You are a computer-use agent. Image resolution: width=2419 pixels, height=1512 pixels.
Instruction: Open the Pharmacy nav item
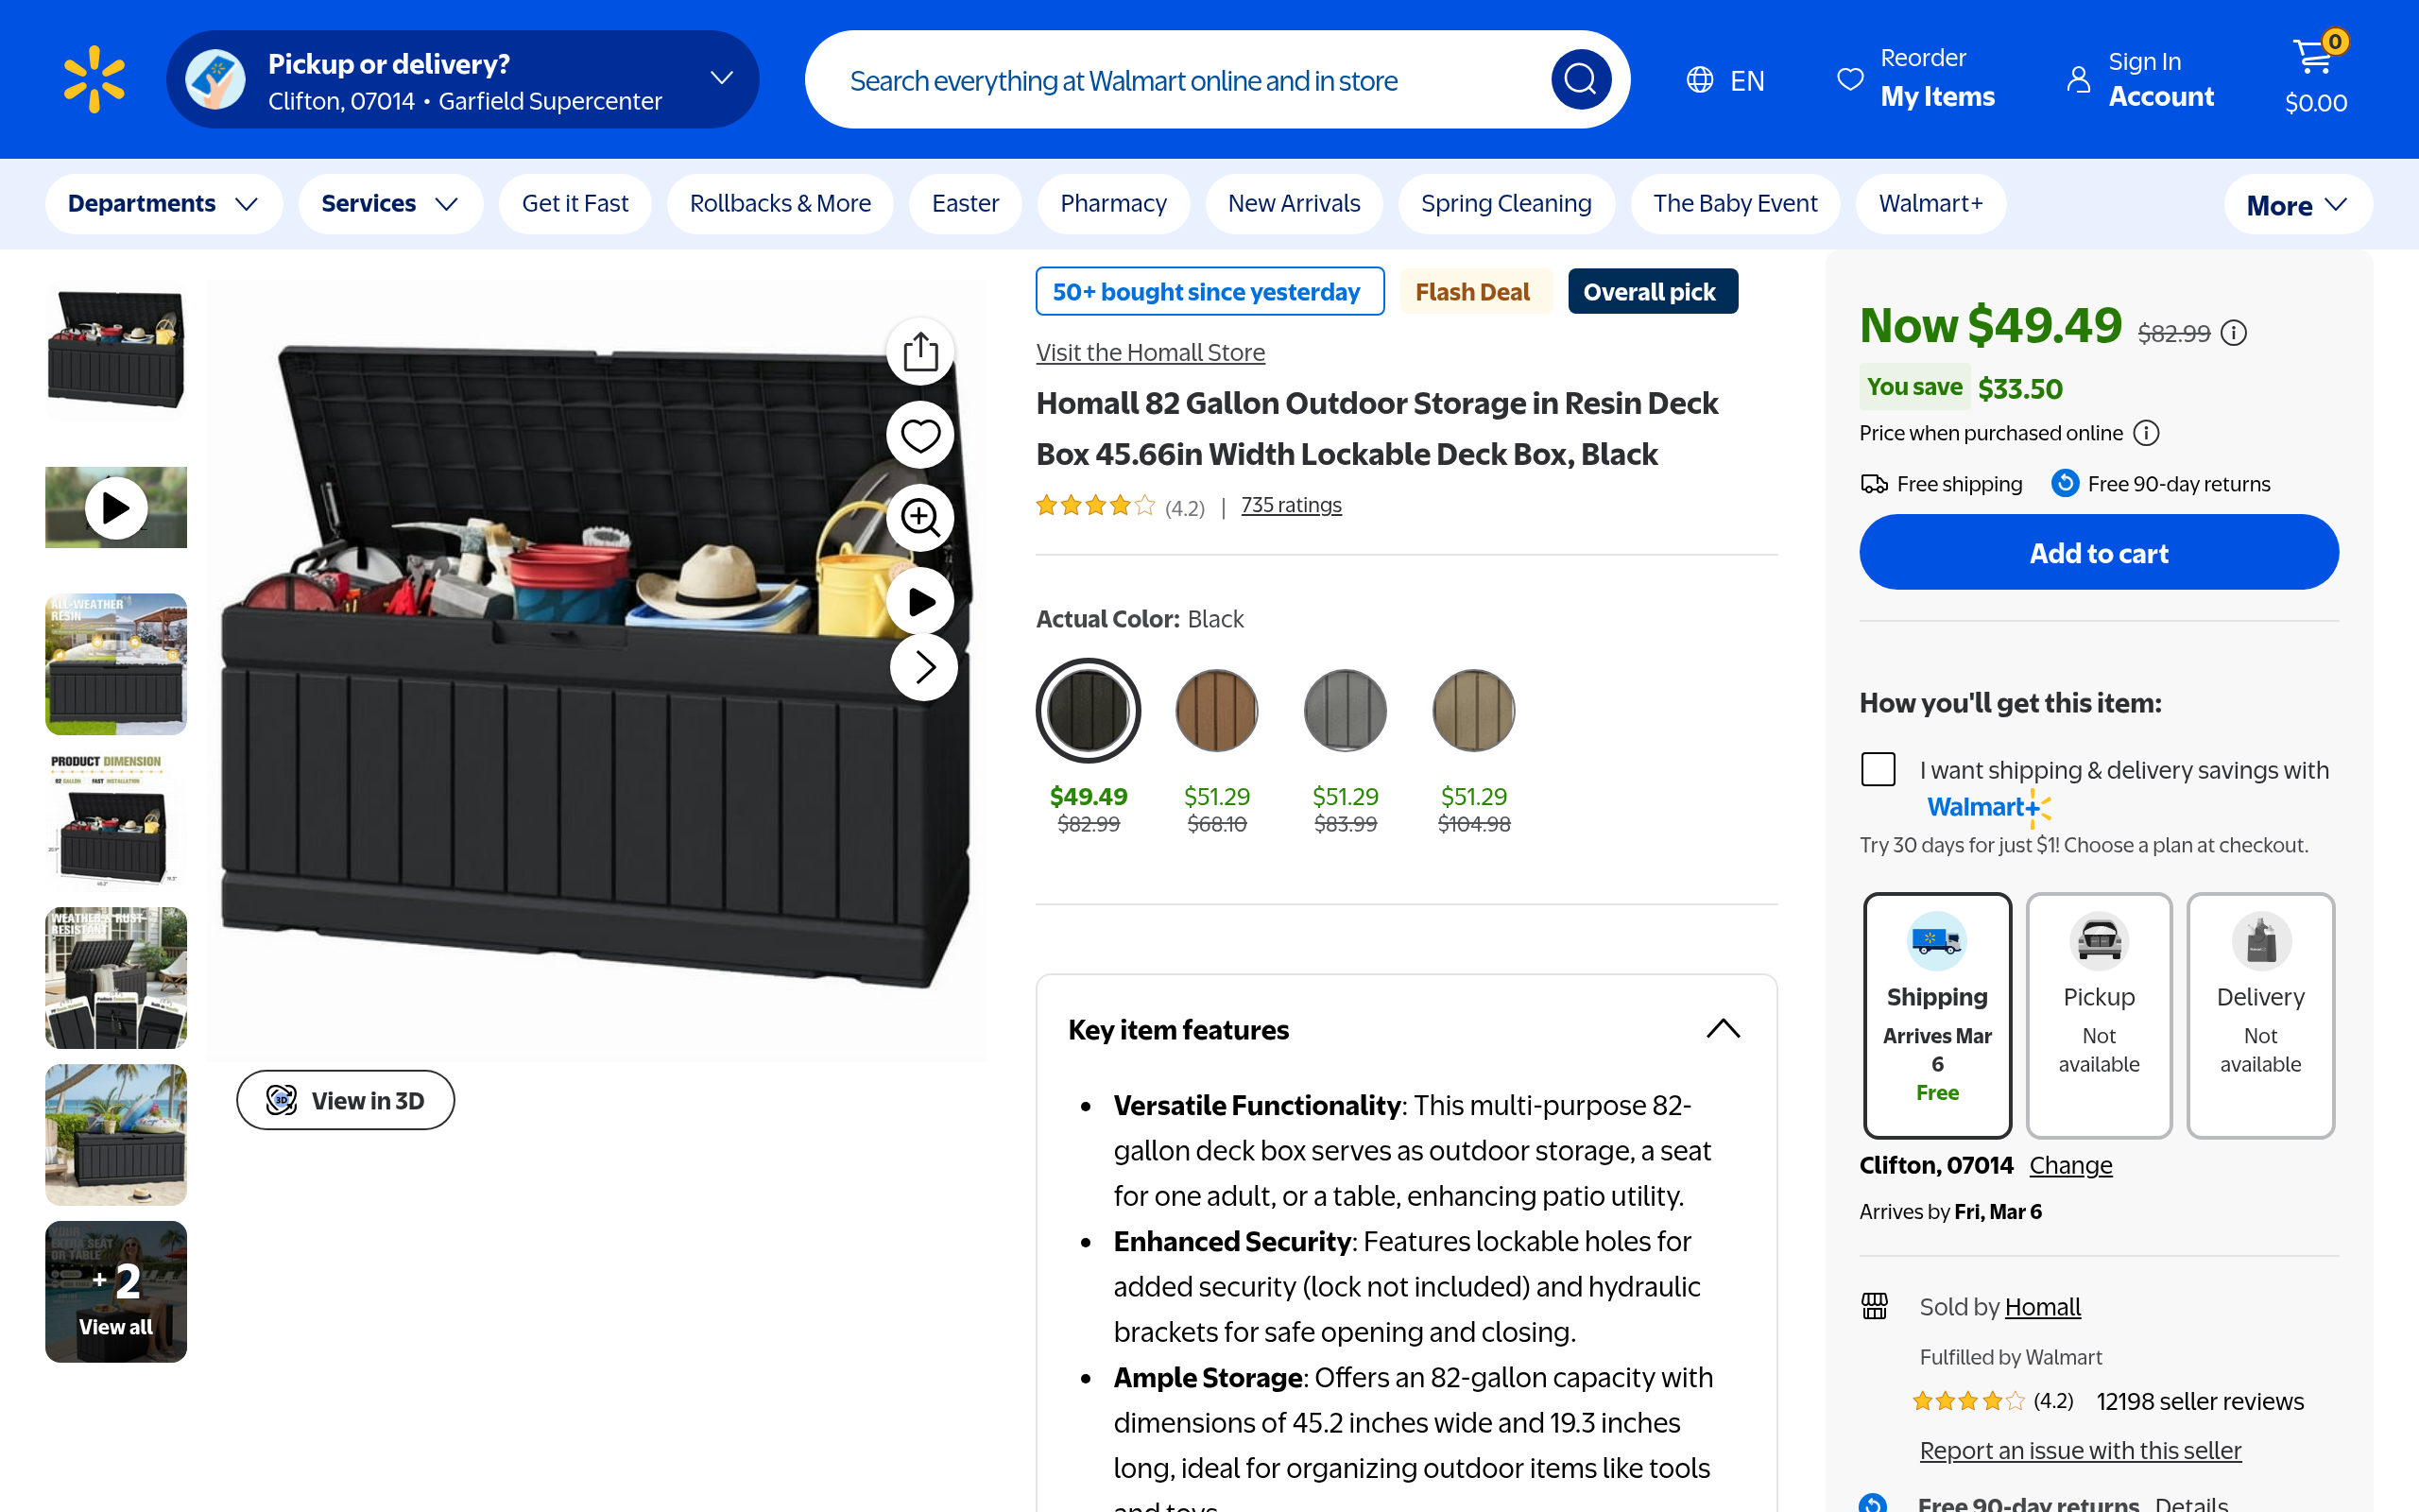[x=1112, y=204]
